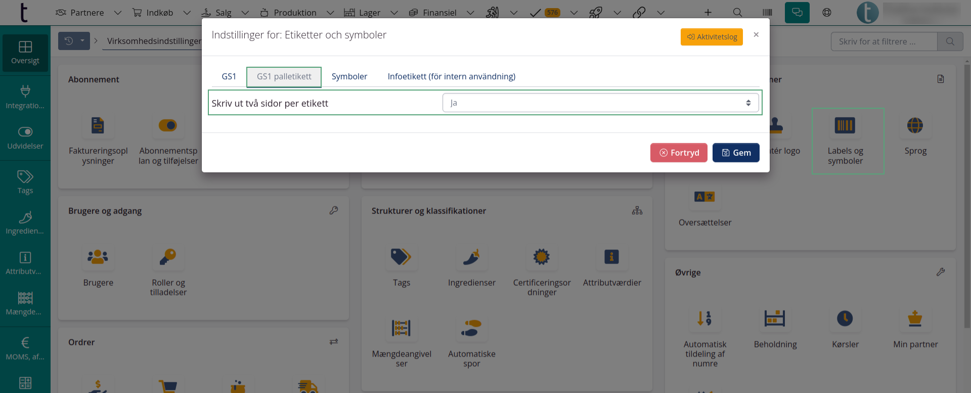Image resolution: width=971 pixels, height=393 pixels.
Task: Open the Oversættelser translation icon
Action: pyautogui.click(x=704, y=197)
